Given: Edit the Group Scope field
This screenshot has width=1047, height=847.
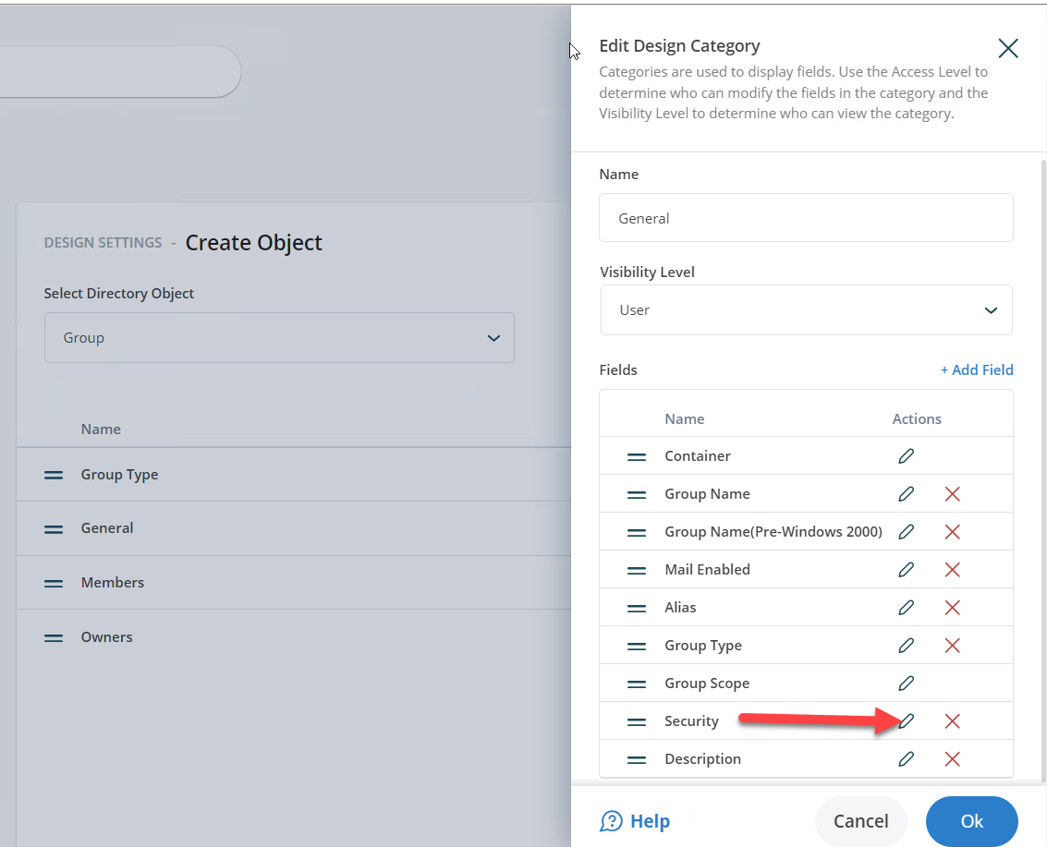Looking at the screenshot, I should (906, 683).
